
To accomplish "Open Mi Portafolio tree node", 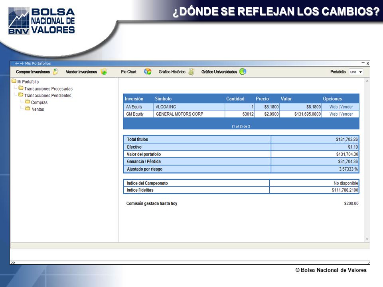I will (x=28, y=82).
